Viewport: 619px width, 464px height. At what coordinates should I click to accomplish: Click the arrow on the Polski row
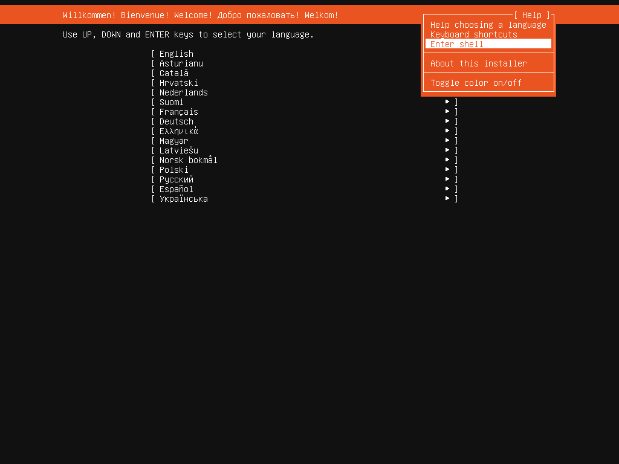pyautogui.click(x=447, y=170)
